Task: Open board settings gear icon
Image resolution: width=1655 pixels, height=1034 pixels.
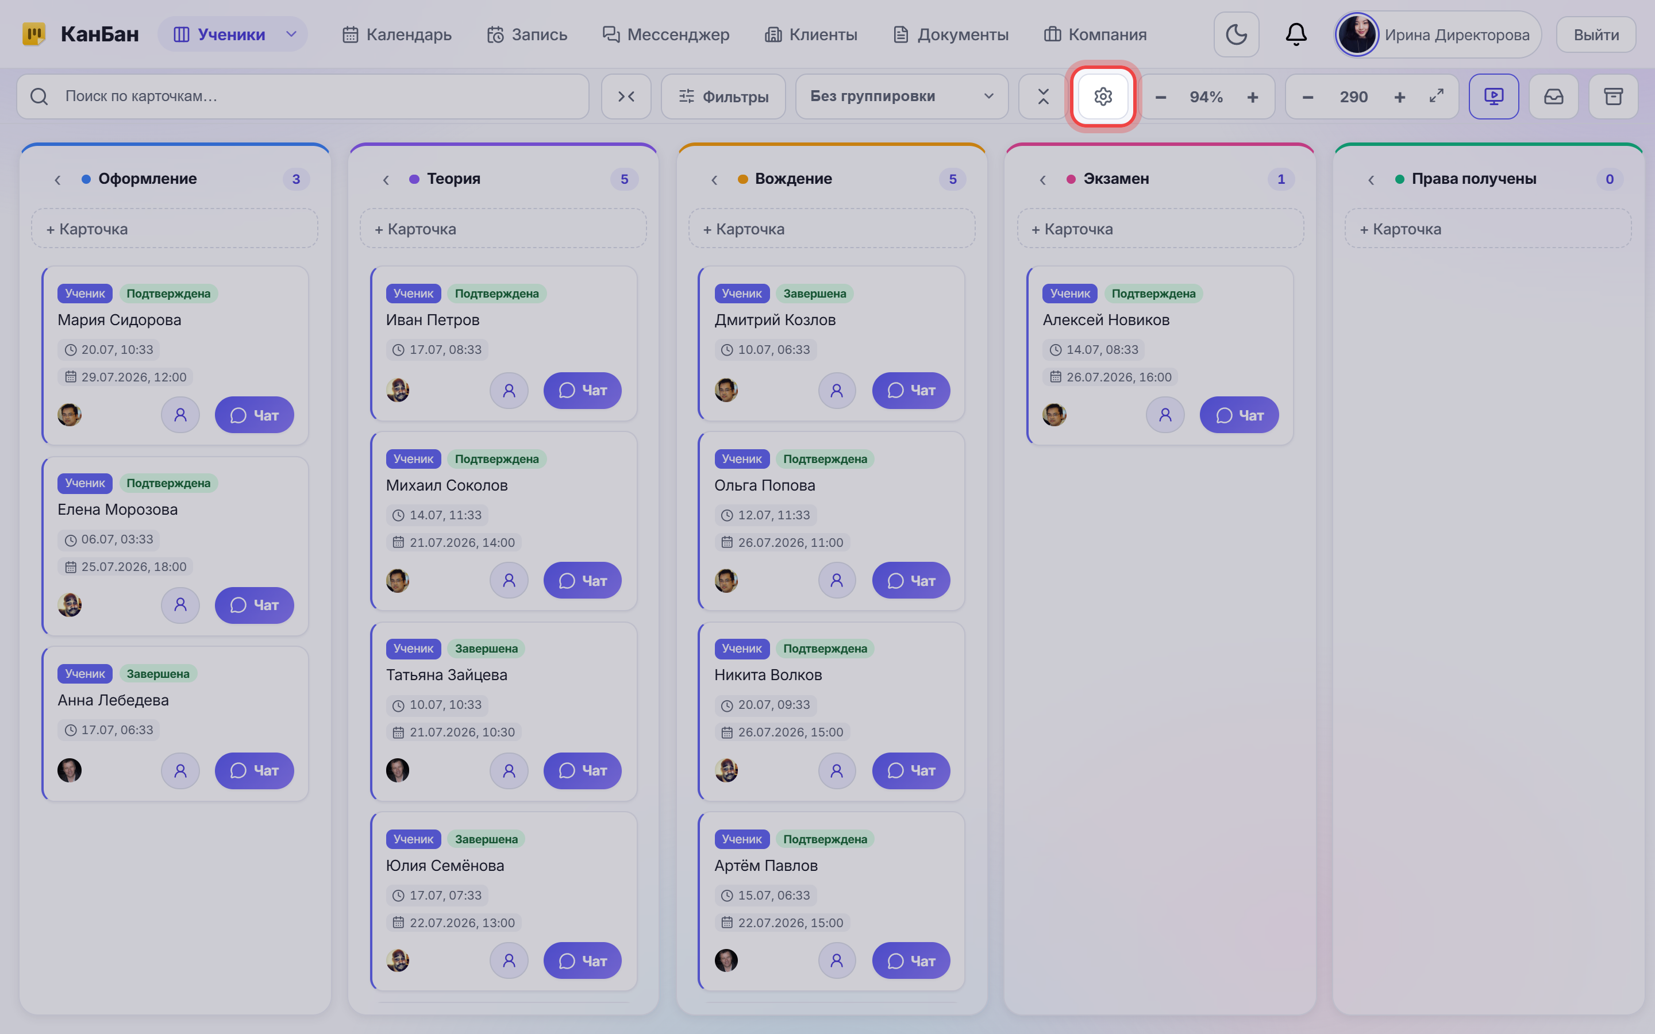Action: tap(1102, 97)
